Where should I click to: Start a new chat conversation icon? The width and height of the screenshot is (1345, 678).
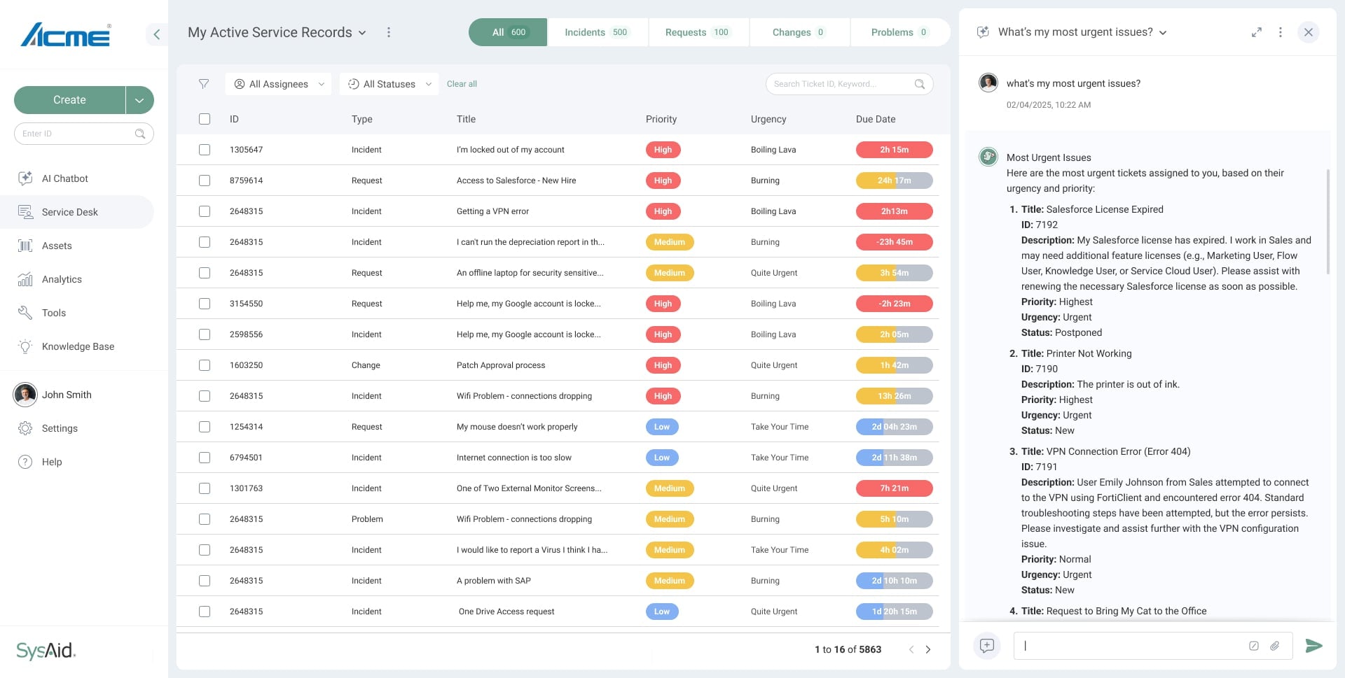point(986,646)
